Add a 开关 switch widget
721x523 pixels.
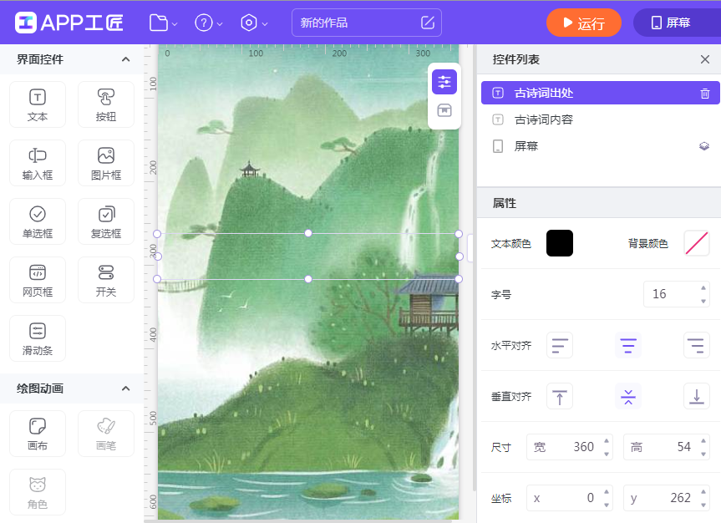click(x=106, y=280)
